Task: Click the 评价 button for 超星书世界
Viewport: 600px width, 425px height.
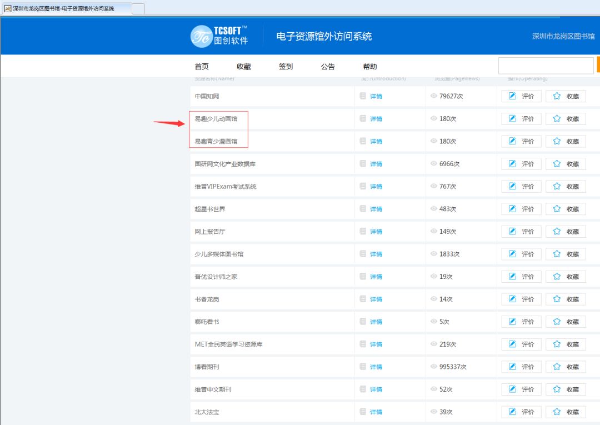Action: click(x=521, y=209)
